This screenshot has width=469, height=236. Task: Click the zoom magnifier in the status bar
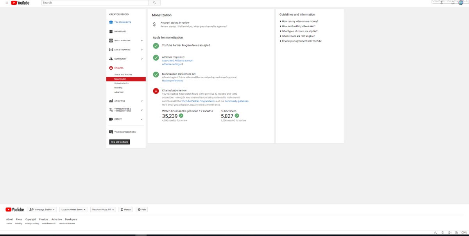(x=456, y=232)
